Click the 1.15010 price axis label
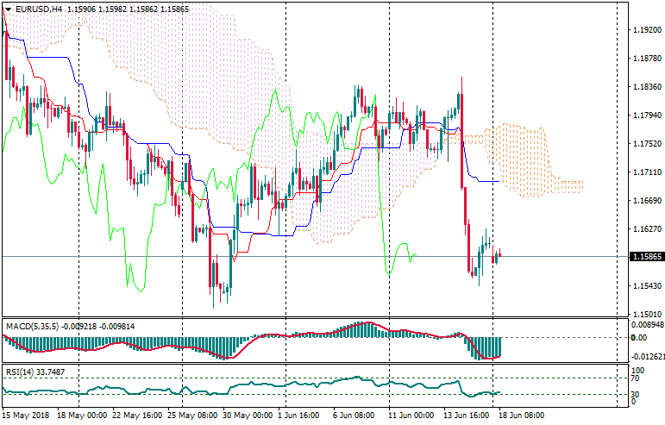 (x=643, y=314)
